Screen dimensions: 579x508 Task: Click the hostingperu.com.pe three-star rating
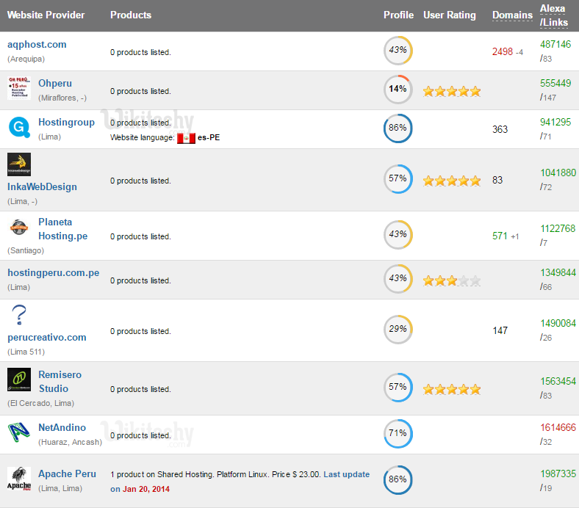[452, 280]
